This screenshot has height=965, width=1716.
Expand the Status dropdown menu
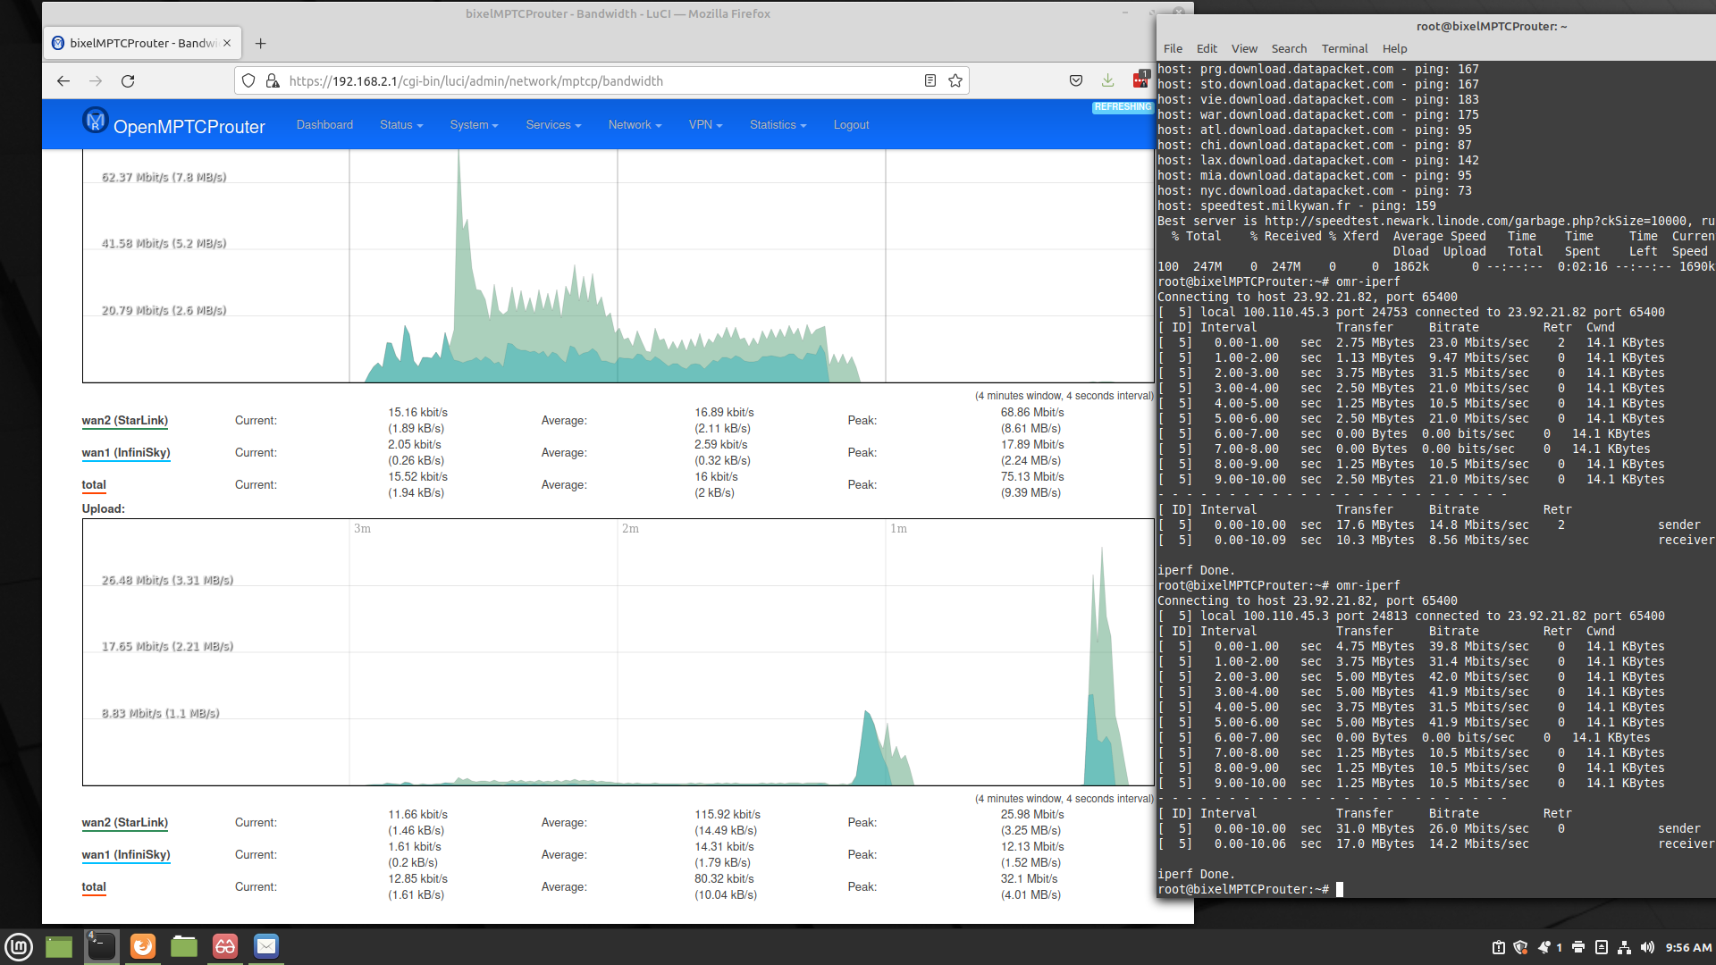[400, 125]
